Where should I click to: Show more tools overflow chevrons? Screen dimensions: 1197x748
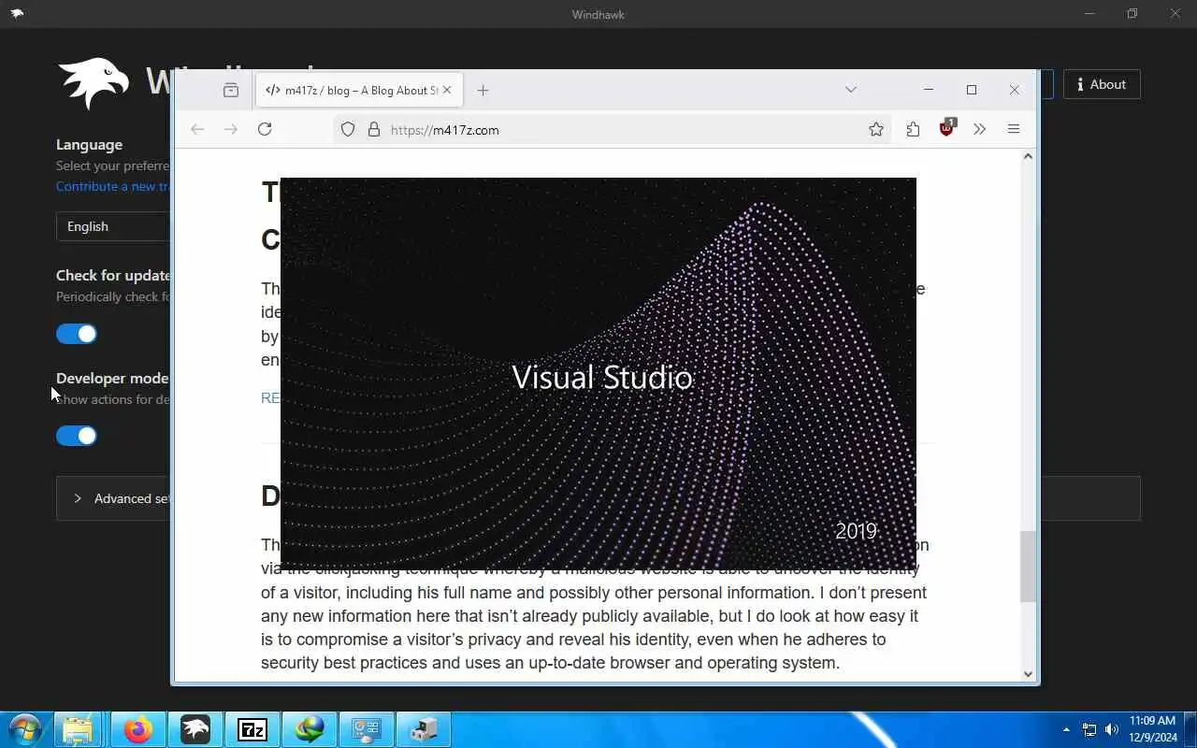coord(979,130)
